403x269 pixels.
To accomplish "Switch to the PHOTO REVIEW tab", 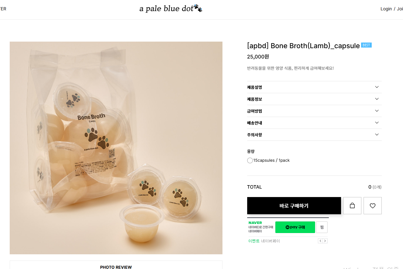I will [x=116, y=267].
